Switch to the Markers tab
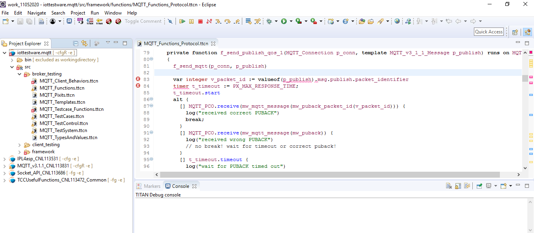Screen dimensions: 534x233 tap(148, 186)
